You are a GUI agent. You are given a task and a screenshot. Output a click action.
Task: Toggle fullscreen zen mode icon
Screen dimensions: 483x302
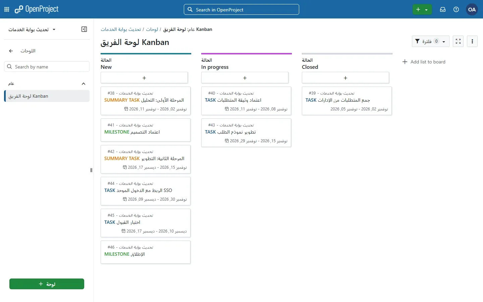coord(458,41)
